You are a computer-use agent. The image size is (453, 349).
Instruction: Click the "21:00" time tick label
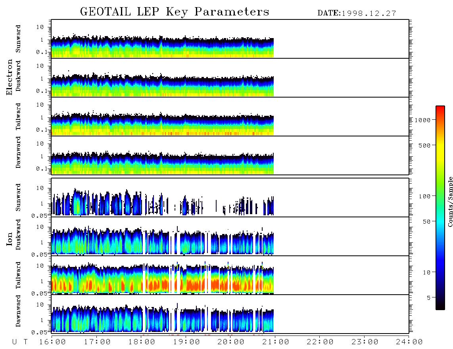276,342
